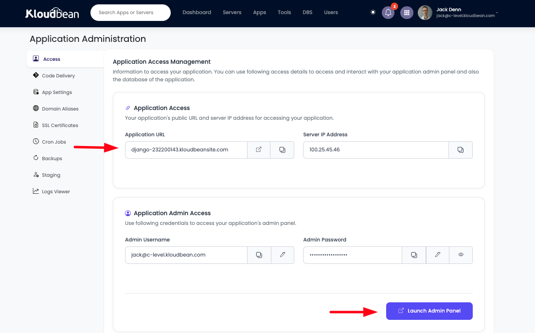Copy the Admin Username
The height and width of the screenshot is (333, 535).
(258, 255)
